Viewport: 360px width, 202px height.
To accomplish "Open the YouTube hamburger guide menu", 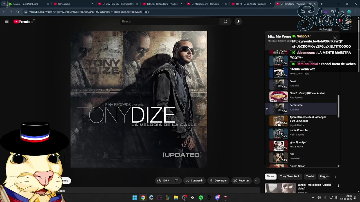I will pyautogui.click(x=7, y=22).
